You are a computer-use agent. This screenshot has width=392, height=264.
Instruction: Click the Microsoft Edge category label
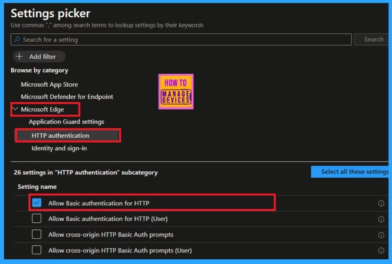pyautogui.click(x=42, y=109)
